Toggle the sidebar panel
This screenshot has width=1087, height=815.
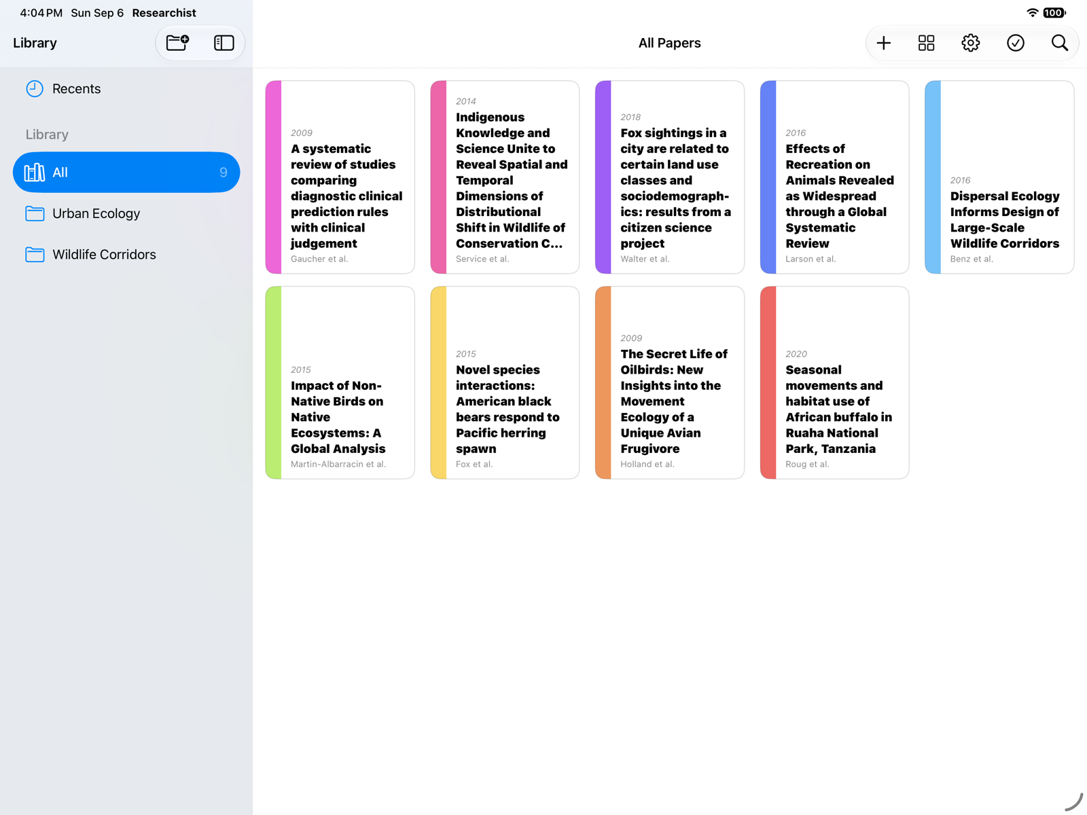pos(224,43)
